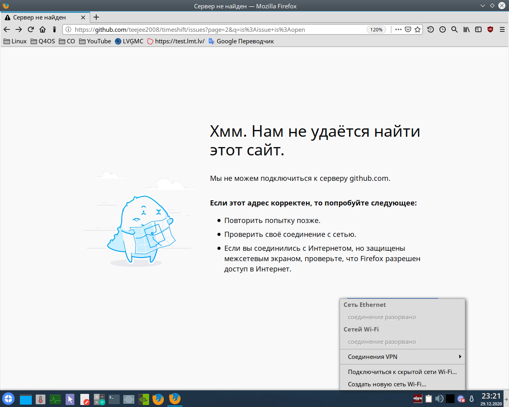Open the terminal from taskbar
This screenshot has height=407, width=509.
(x=114, y=399)
